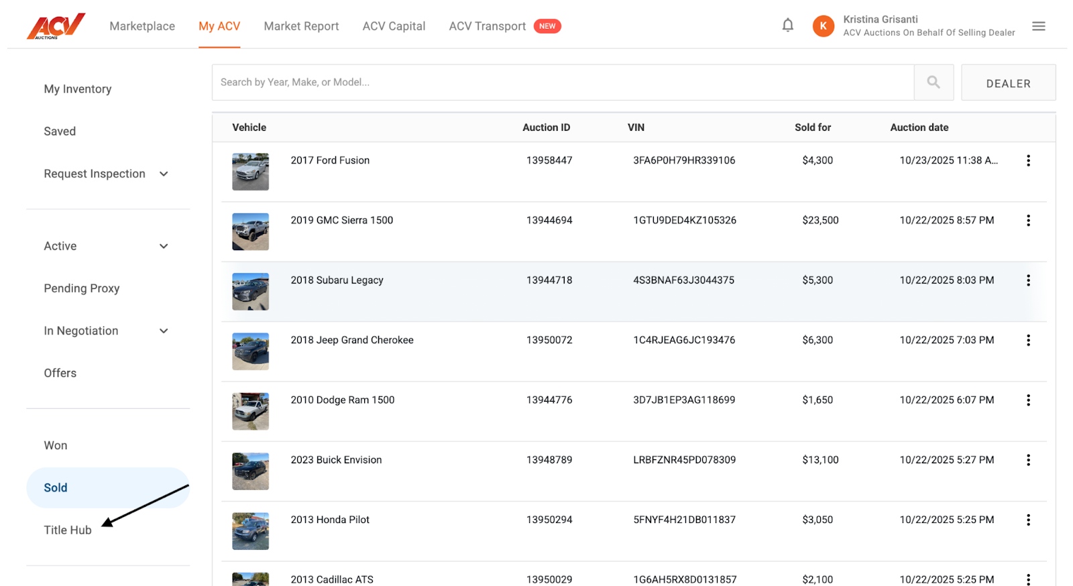The image size is (1073, 586).
Task: Click the search magnifier icon
Action: click(934, 82)
